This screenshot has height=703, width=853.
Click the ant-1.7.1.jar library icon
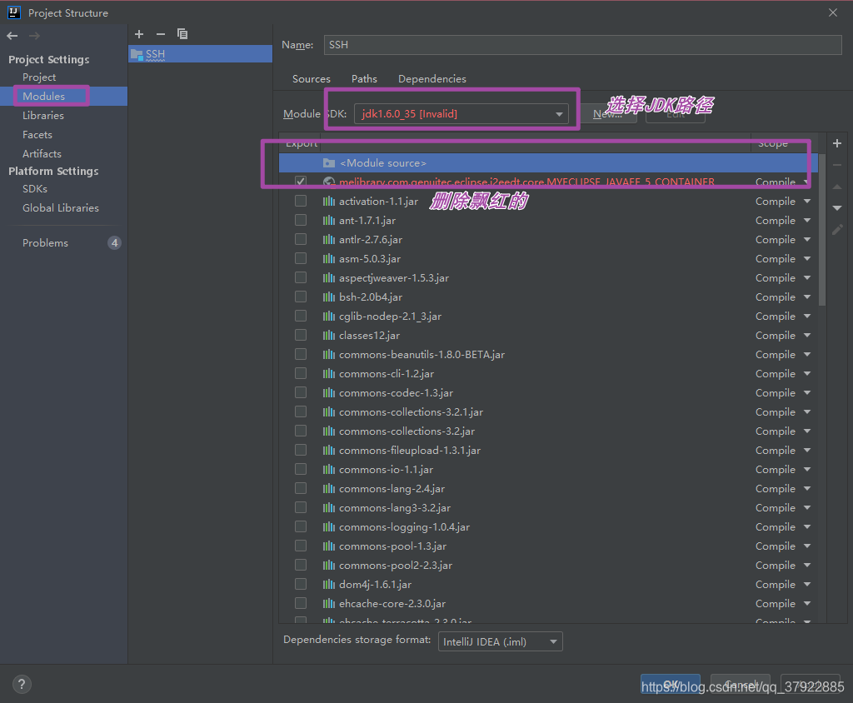coord(328,221)
